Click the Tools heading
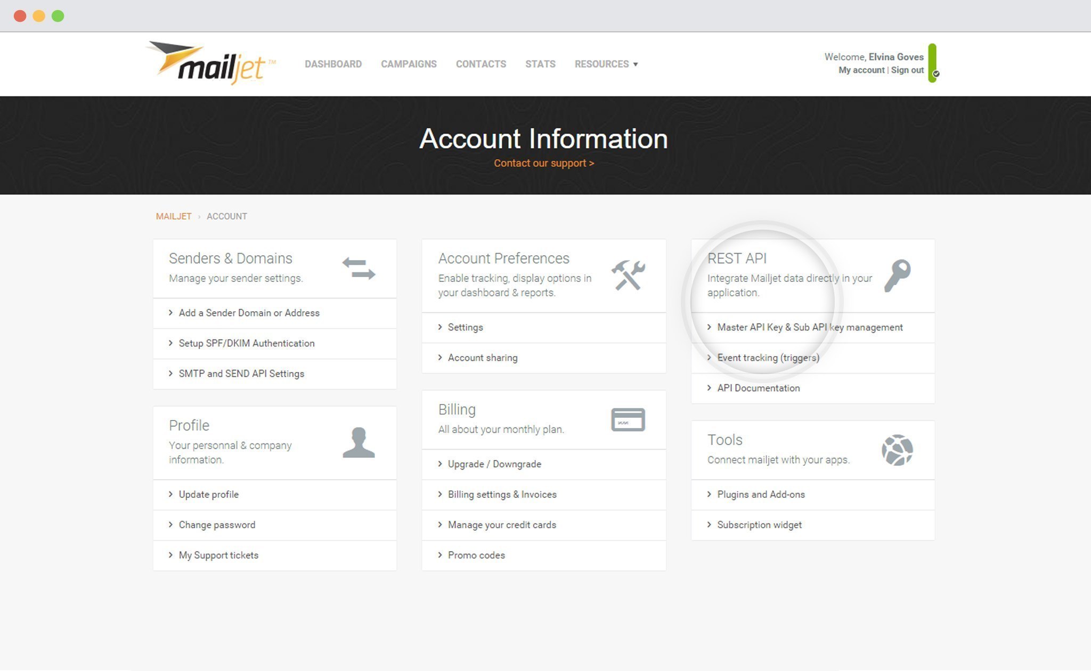This screenshot has height=671, width=1091. click(x=724, y=440)
